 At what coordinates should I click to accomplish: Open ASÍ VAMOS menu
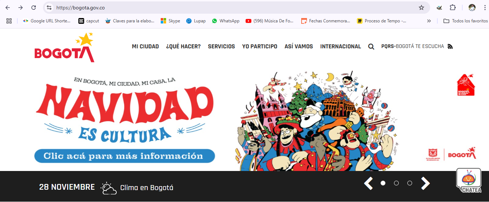(299, 47)
